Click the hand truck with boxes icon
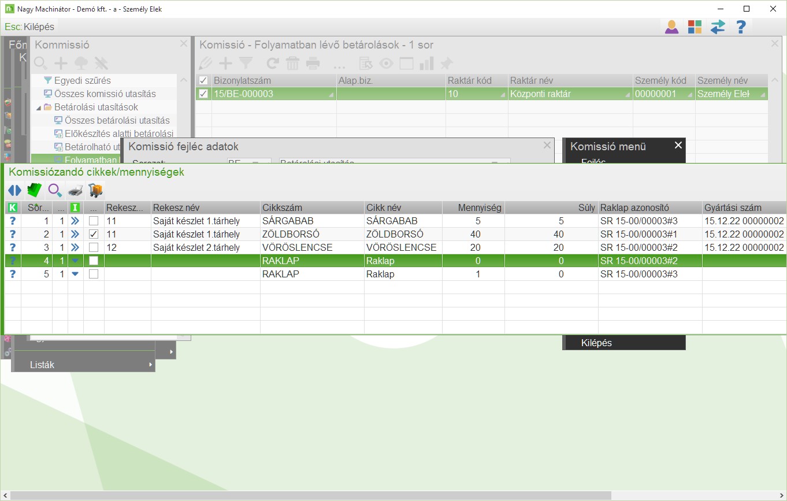 (95, 190)
